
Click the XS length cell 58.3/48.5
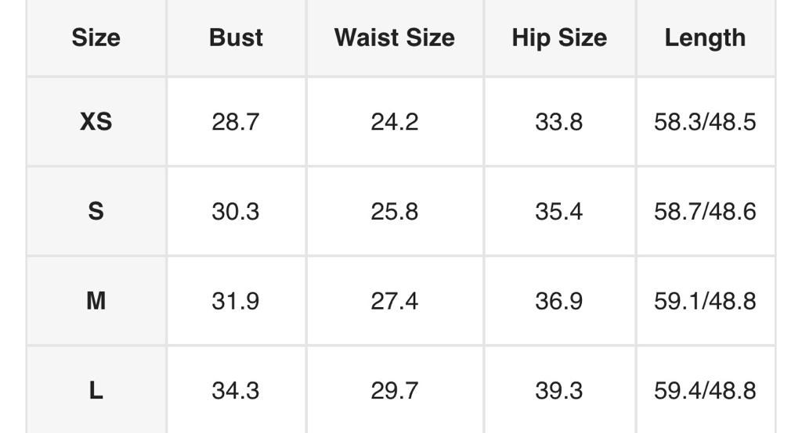click(x=705, y=122)
